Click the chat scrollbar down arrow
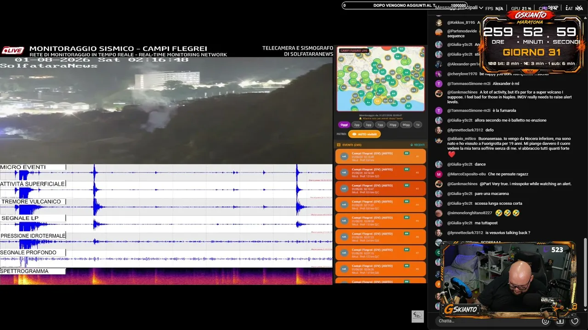The width and height of the screenshot is (588, 330). pos(585,310)
